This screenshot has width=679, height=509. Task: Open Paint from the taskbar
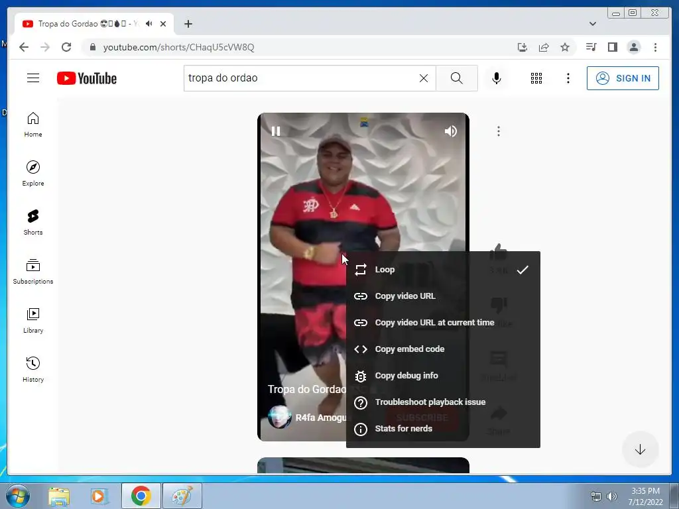coord(182,496)
